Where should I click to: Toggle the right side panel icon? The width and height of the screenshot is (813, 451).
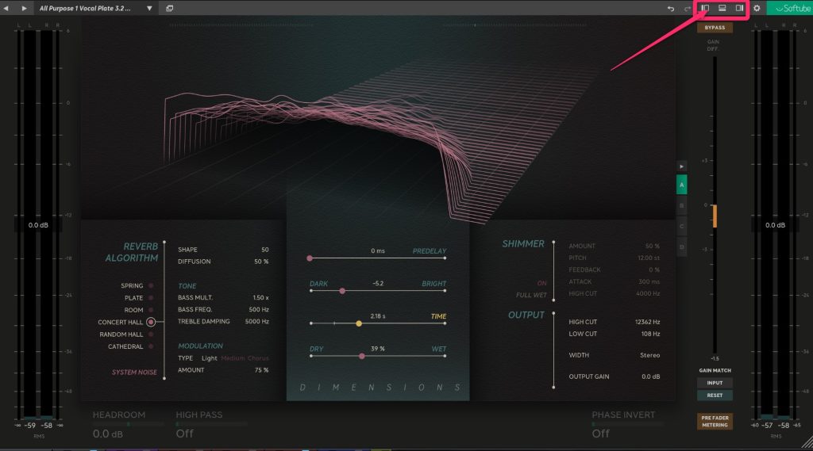pyautogui.click(x=739, y=8)
